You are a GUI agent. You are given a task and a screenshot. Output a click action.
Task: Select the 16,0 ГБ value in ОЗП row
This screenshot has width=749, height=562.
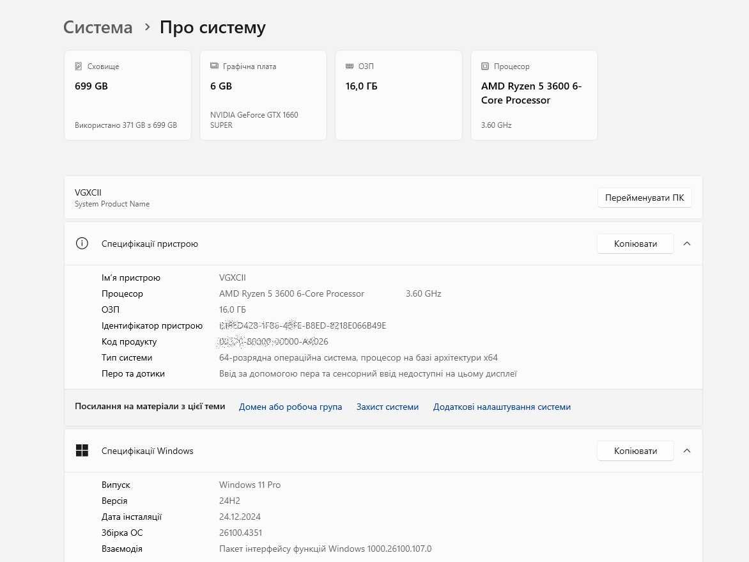coord(233,309)
